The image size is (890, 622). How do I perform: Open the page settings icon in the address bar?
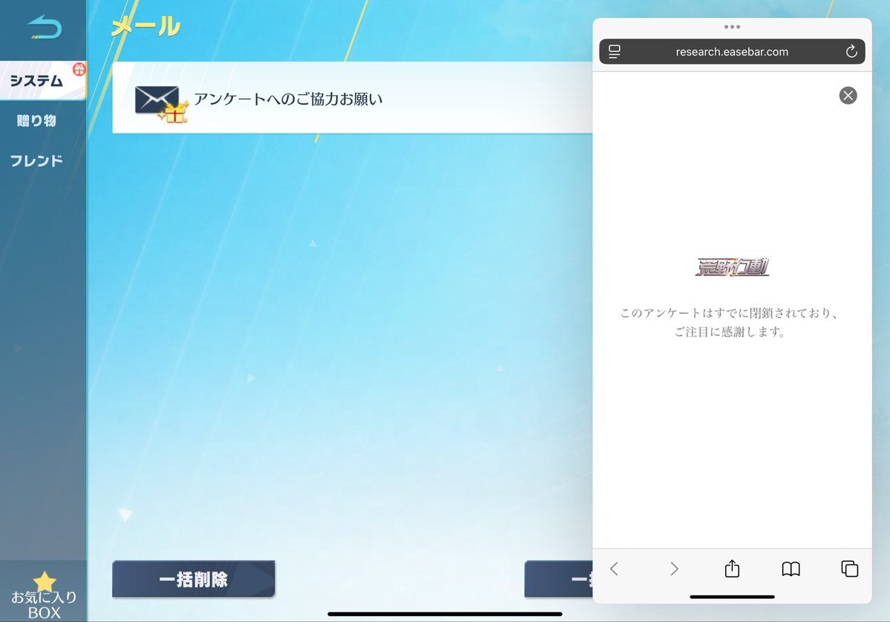pos(614,52)
